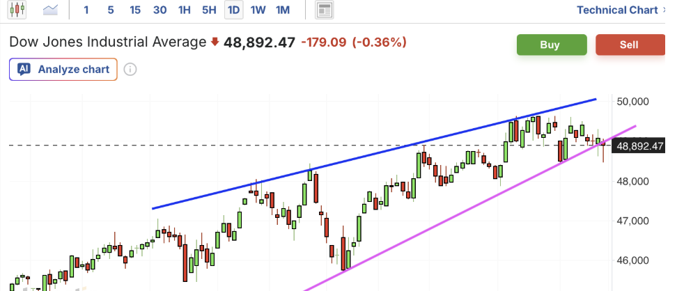Switch the chart to 1W

[258, 10]
